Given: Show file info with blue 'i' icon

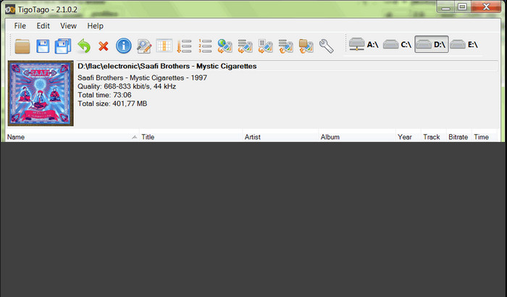Looking at the screenshot, I should point(124,46).
